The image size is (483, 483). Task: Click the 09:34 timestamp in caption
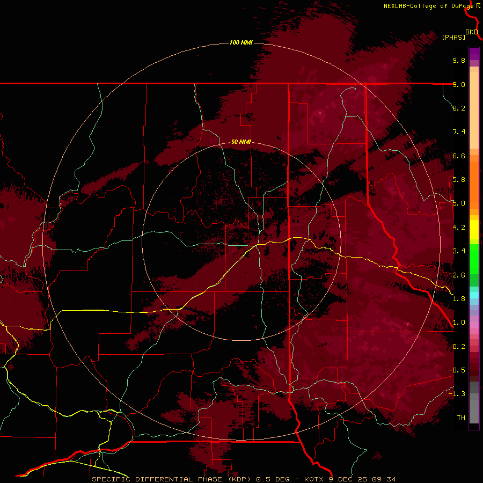pyautogui.click(x=384, y=479)
